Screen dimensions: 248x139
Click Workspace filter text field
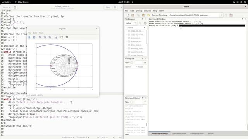[x=139, y=63]
